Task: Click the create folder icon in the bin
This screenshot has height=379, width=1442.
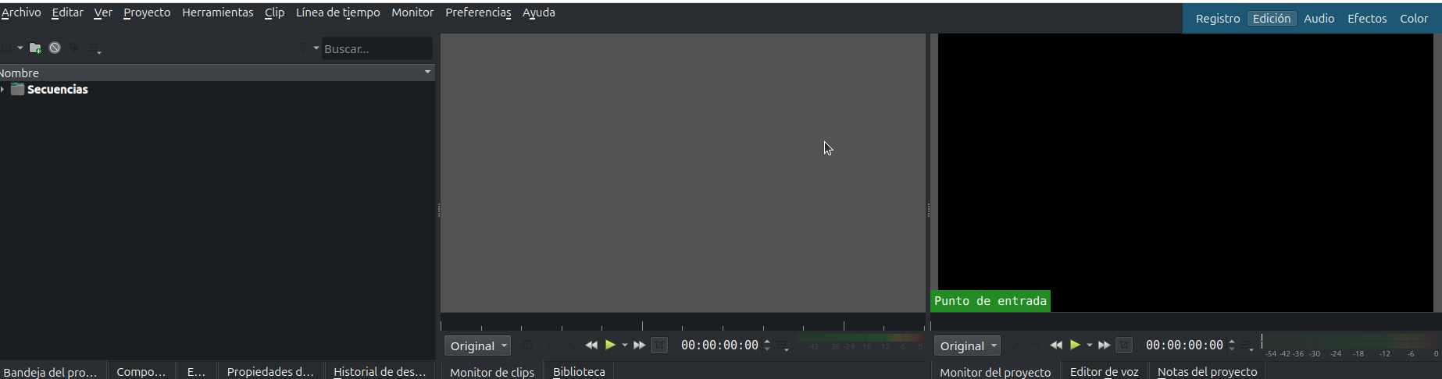Action: tap(35, 48)
